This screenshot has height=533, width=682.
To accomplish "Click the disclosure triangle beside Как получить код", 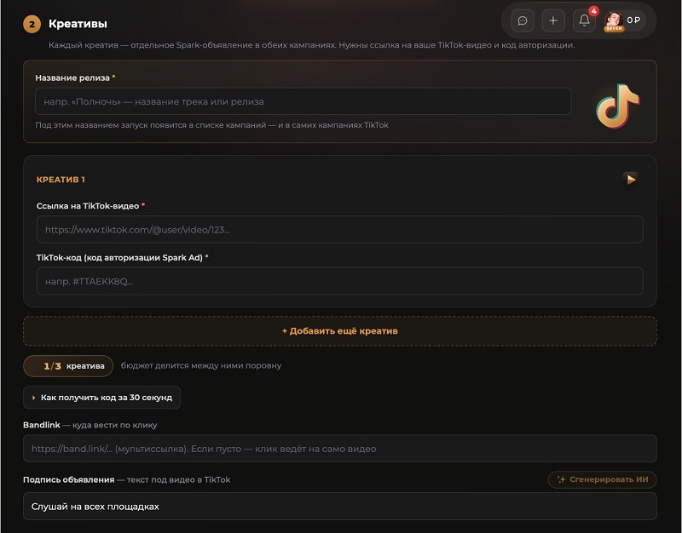I will coord(33,398).
